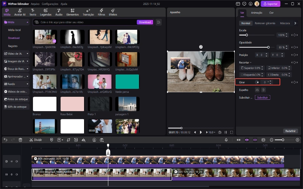Click the sort list icon beside Download
303x189 pixels.
[x=158, y=22]
